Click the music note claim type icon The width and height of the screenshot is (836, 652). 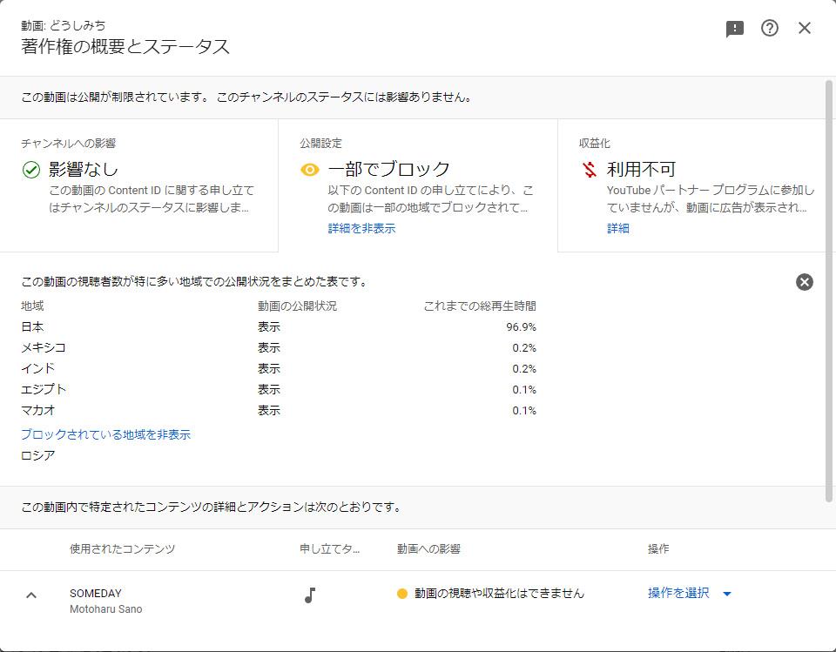(x=310, y=595)
